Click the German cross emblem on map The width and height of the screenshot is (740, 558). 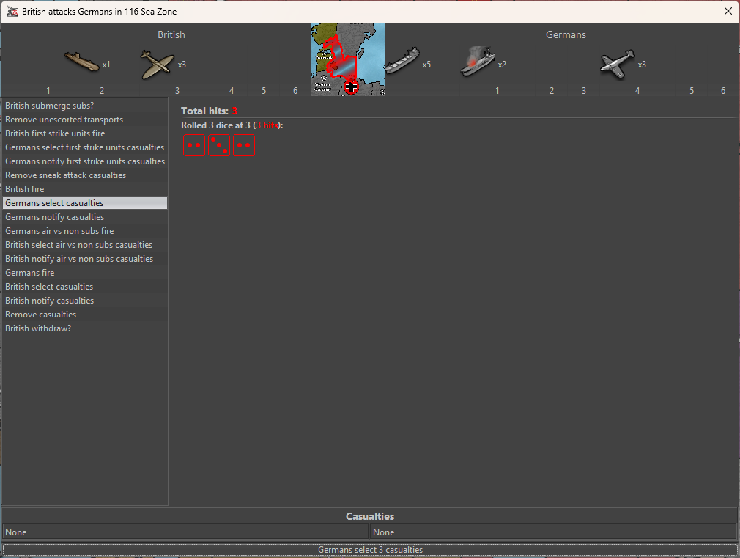351,87
